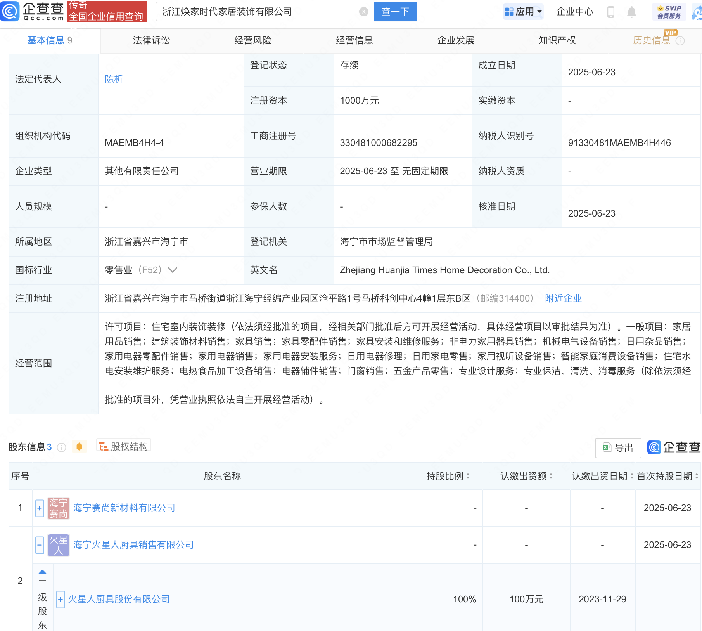Sort by 持股比例 column arrows
Viewport: 702px width, 631px height.
point(468,476)
